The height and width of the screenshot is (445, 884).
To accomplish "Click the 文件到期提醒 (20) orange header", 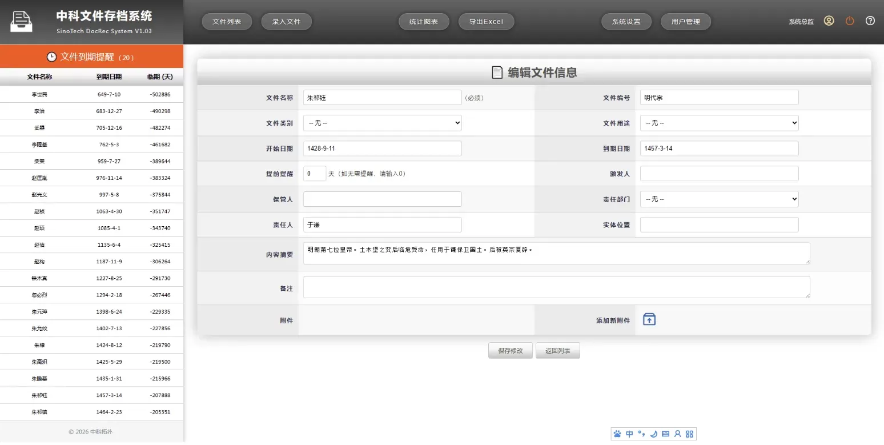I will [x=91, y=57].
